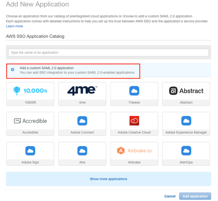218x201 pixels.
Task: Select the 'Aha' caption
Action: click(x=82, y=162)
